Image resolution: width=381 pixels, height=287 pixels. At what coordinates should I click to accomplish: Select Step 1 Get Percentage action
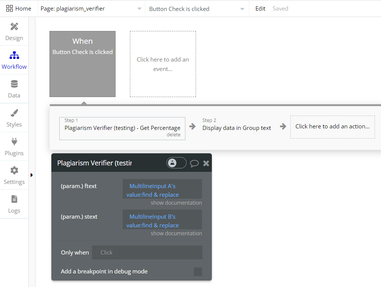pos(122,128)
